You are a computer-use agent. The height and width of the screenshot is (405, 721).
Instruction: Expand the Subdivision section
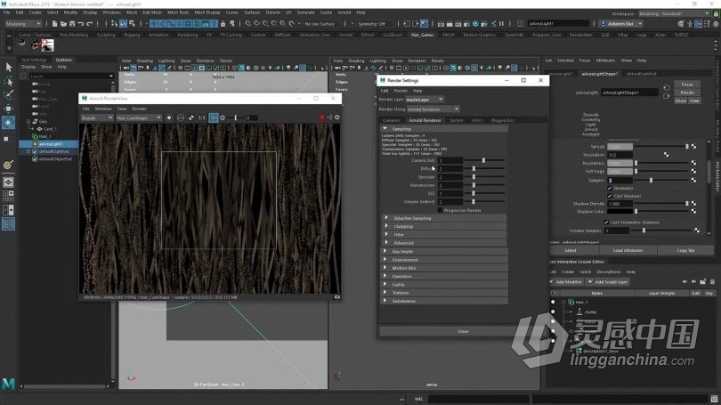pos(385,301)
